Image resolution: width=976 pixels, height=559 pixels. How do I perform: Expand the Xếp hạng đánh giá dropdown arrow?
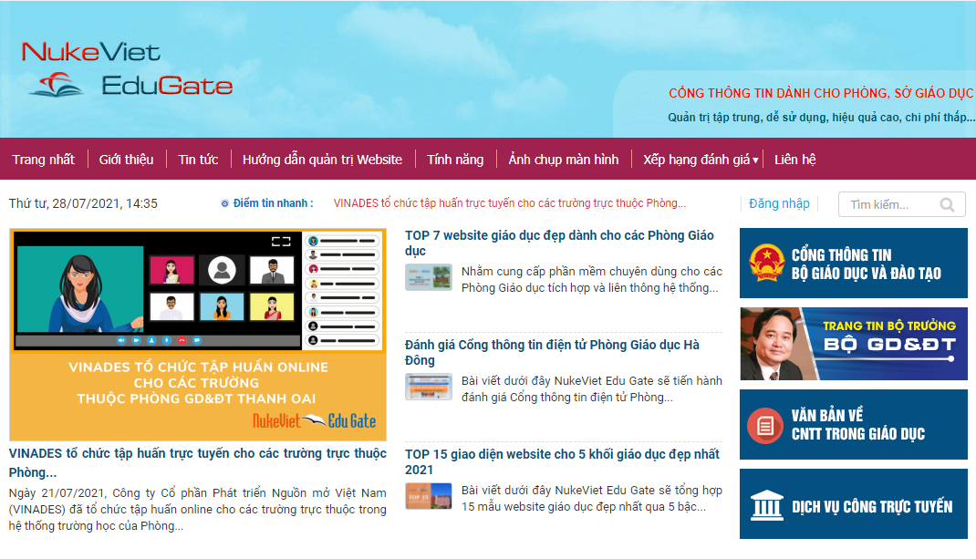tap(755, 160)
